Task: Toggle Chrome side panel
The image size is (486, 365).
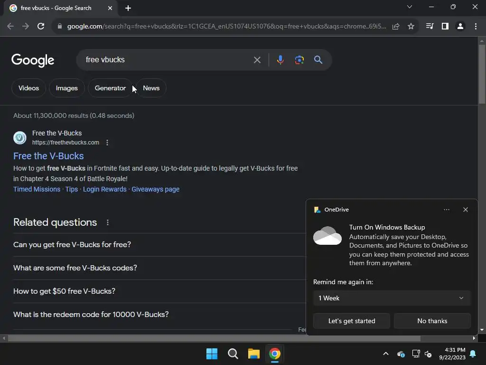Action: (x=445, y=27)
